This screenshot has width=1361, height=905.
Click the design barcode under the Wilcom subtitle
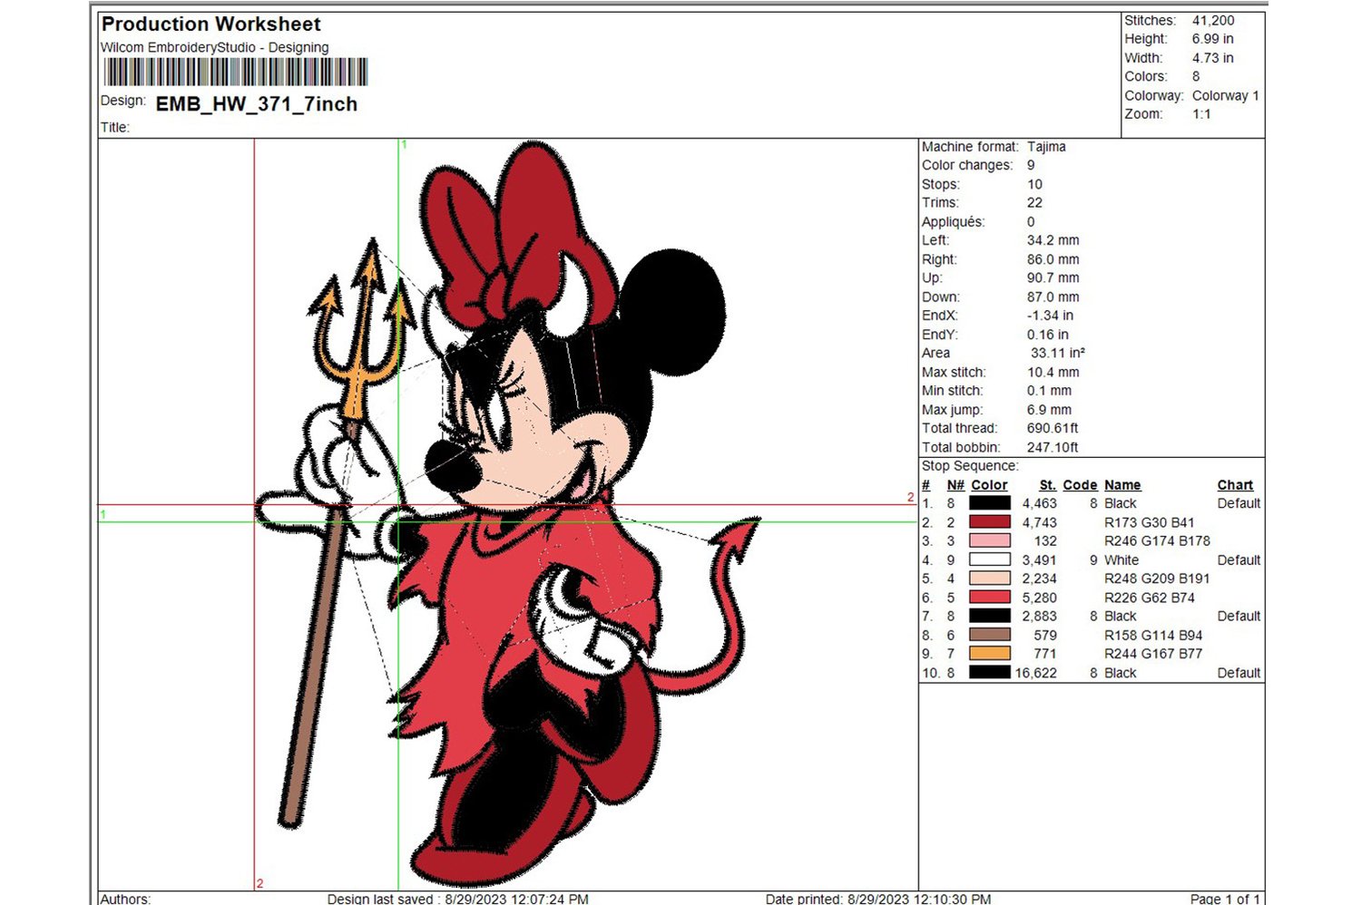coord(236,73)
